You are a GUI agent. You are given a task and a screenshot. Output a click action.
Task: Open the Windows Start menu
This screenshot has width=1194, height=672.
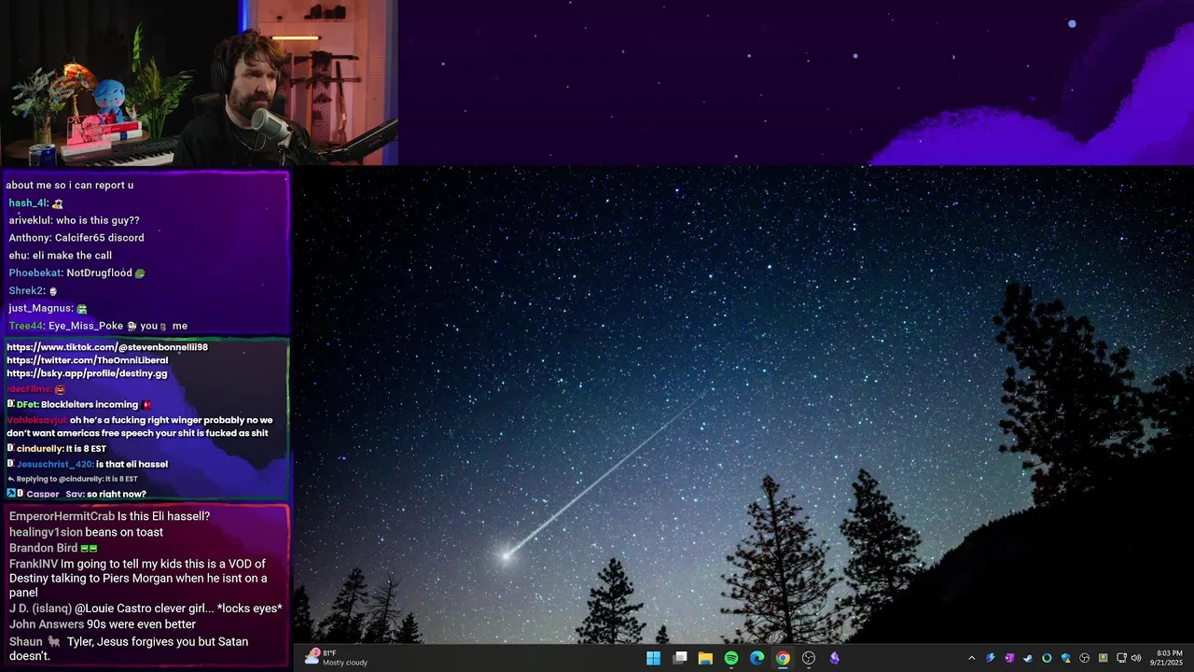654,658
